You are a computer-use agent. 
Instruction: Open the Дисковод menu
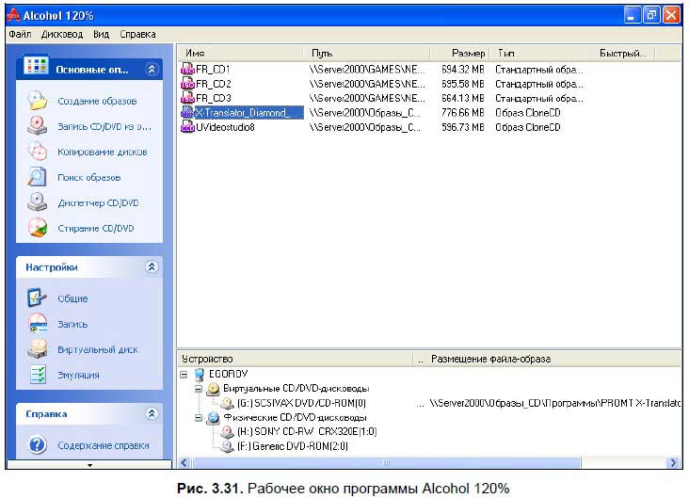(x=62, y=34)
